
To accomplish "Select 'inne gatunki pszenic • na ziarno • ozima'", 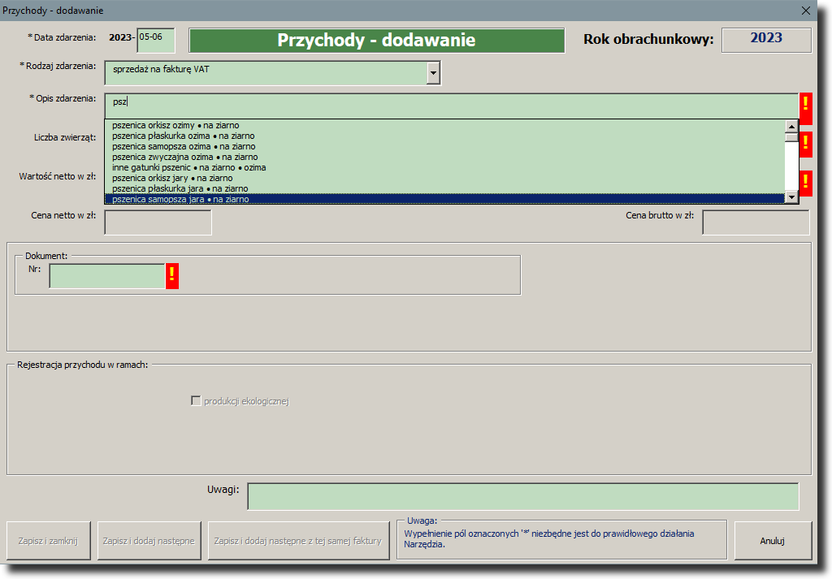I will [188, 167].
